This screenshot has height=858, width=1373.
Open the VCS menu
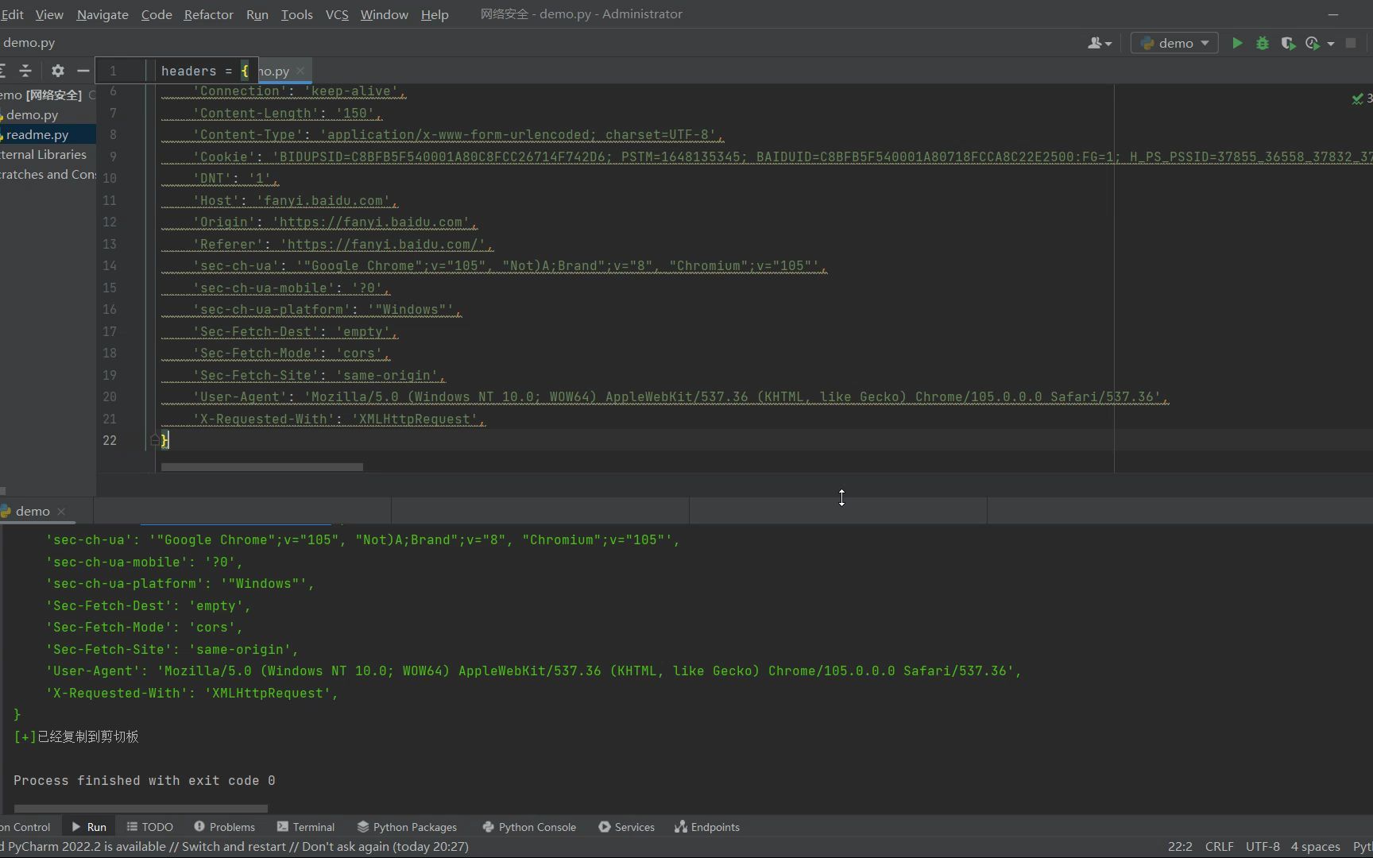point(337,14)
